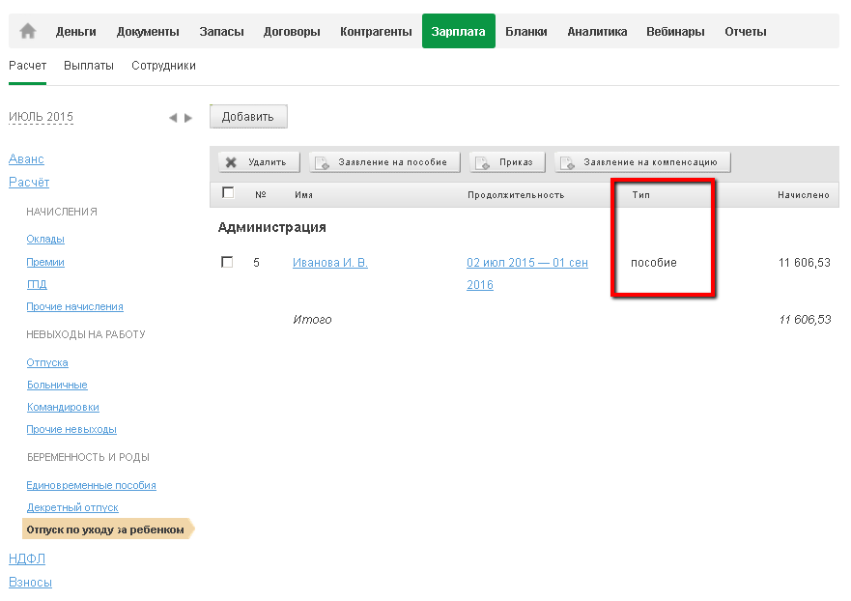Open the Договоры menu
Screen dimensions: 851x601
coord(292,32)
